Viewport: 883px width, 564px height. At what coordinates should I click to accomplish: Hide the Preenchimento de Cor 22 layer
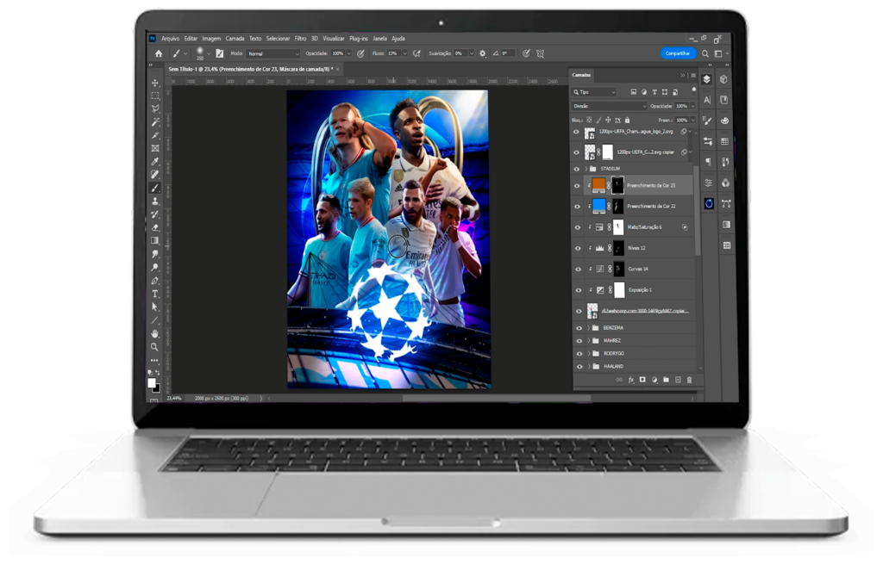tap(577, 207)
